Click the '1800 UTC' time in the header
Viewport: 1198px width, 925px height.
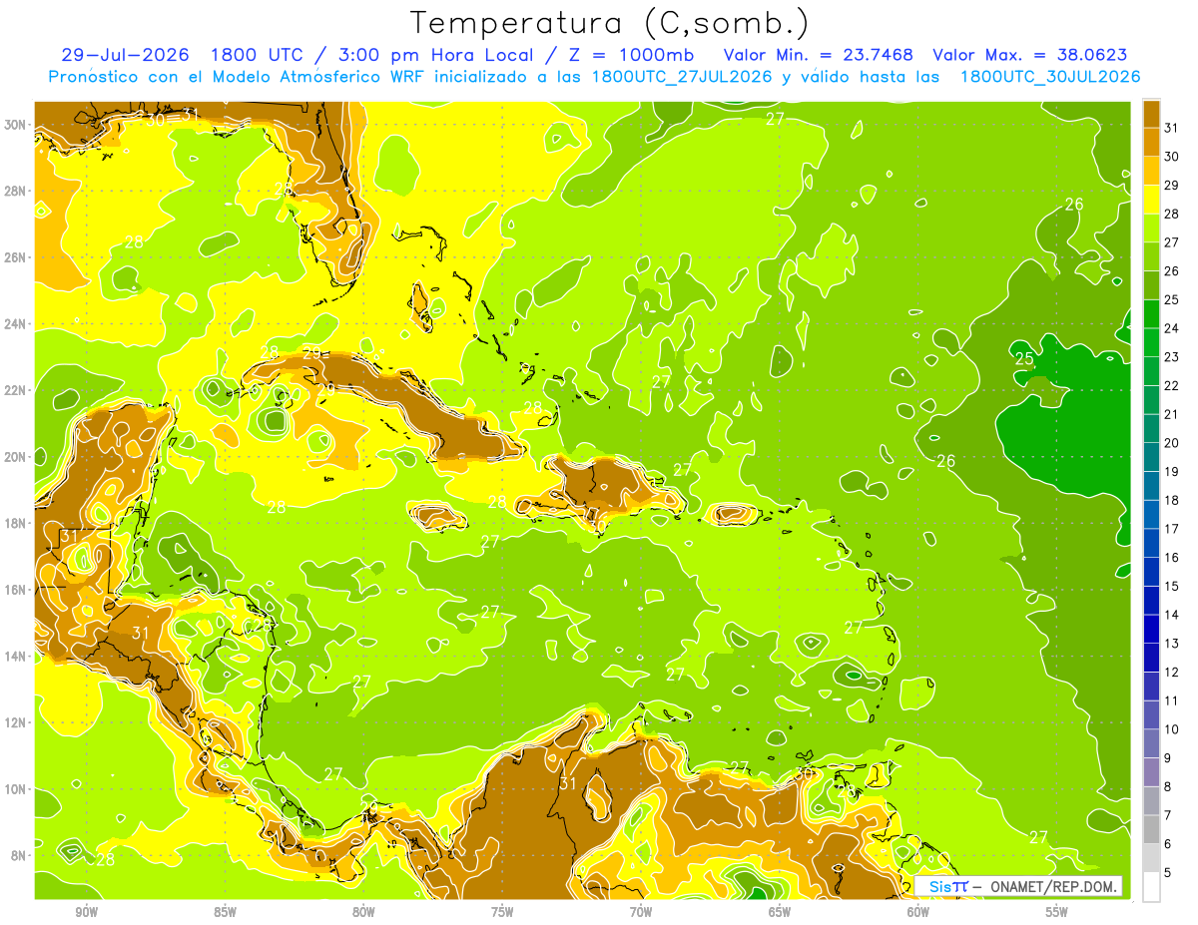point(256,55)
